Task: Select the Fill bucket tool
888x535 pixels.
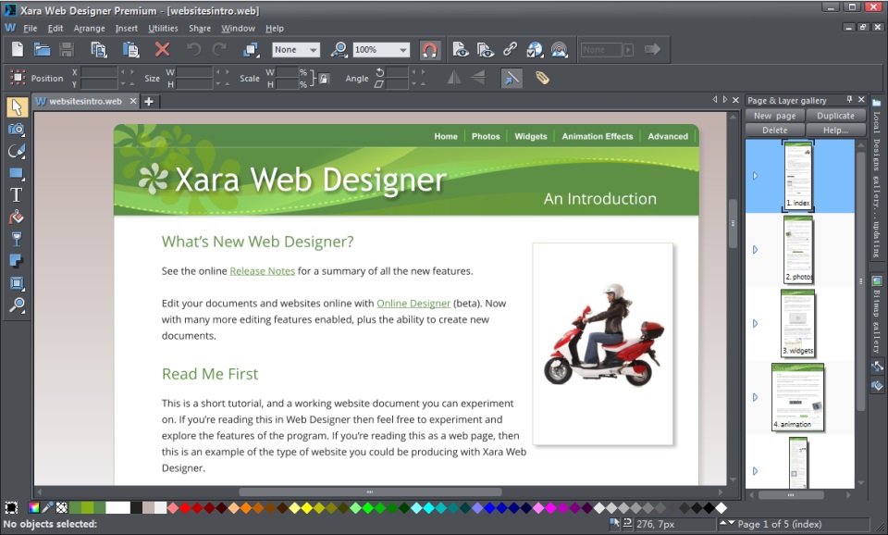Action: click(17, 218)
